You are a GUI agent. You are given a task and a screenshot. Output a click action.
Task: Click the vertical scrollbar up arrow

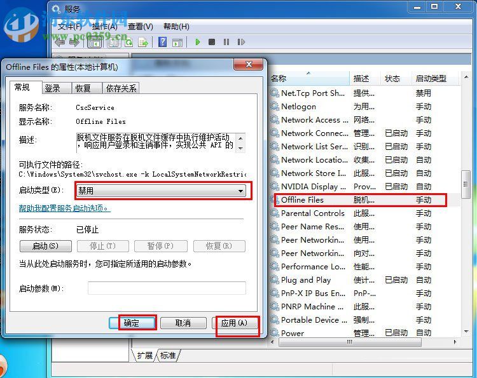pos(466,77)
